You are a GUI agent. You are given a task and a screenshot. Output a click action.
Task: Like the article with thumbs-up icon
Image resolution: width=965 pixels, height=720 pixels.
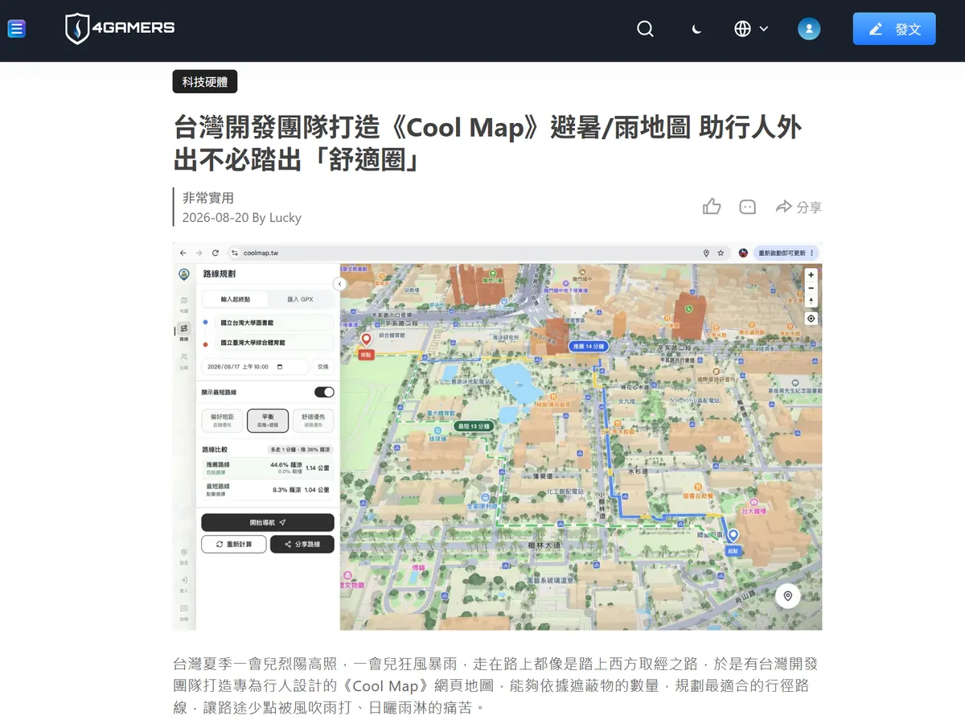pos(712,207)
